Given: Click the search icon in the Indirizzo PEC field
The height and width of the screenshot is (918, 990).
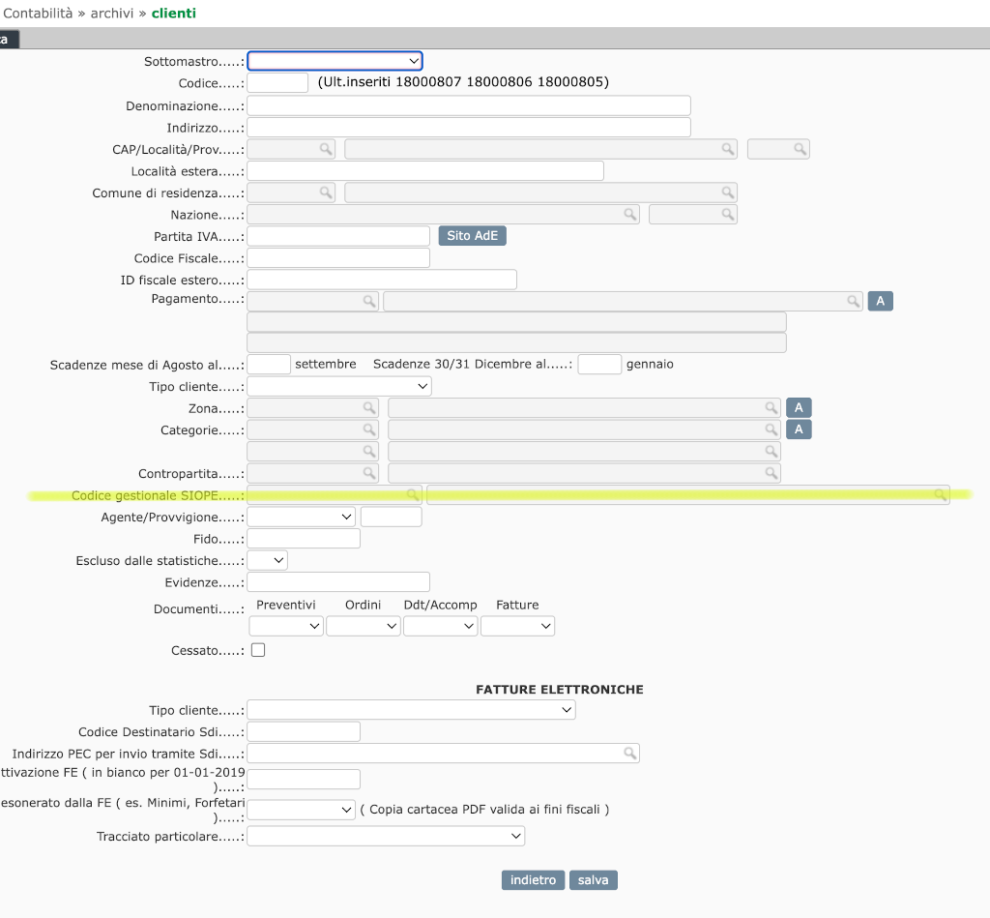Looking at the screenshot, I should [x=629, y=754].
